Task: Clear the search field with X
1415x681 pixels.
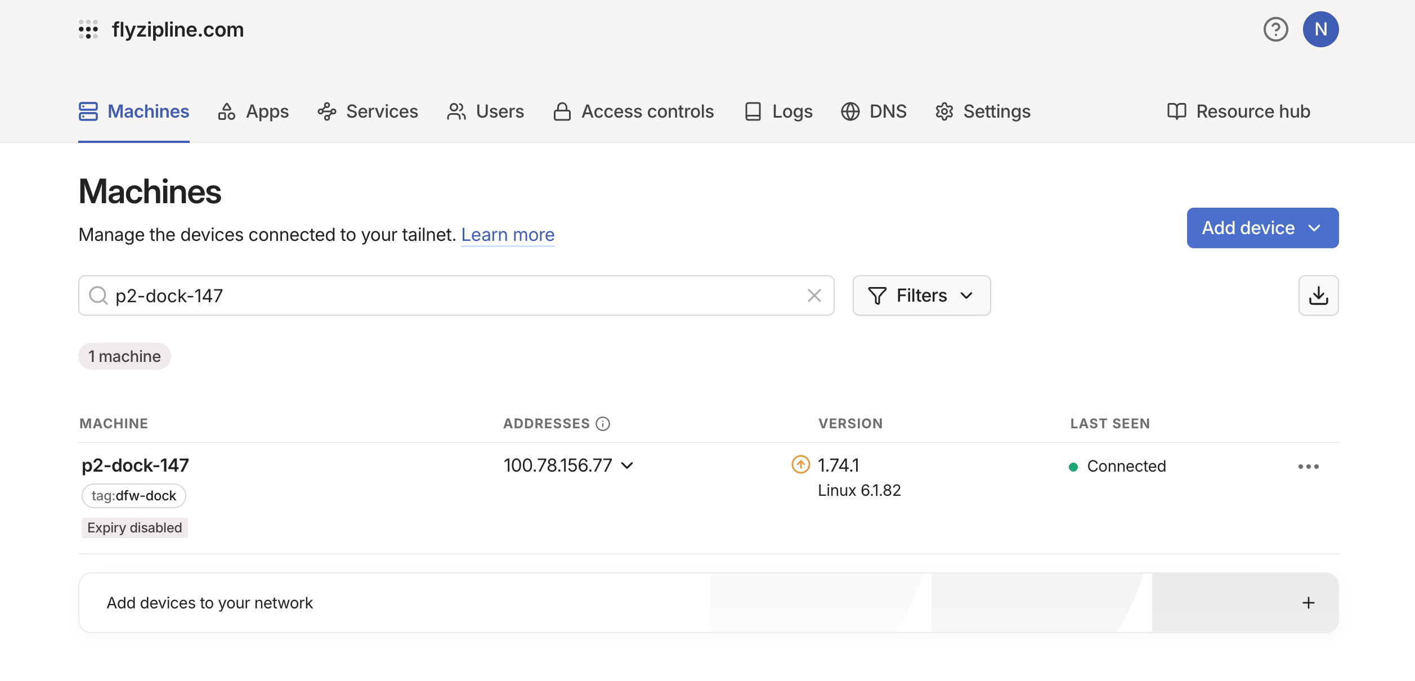Action: [814, 295]
